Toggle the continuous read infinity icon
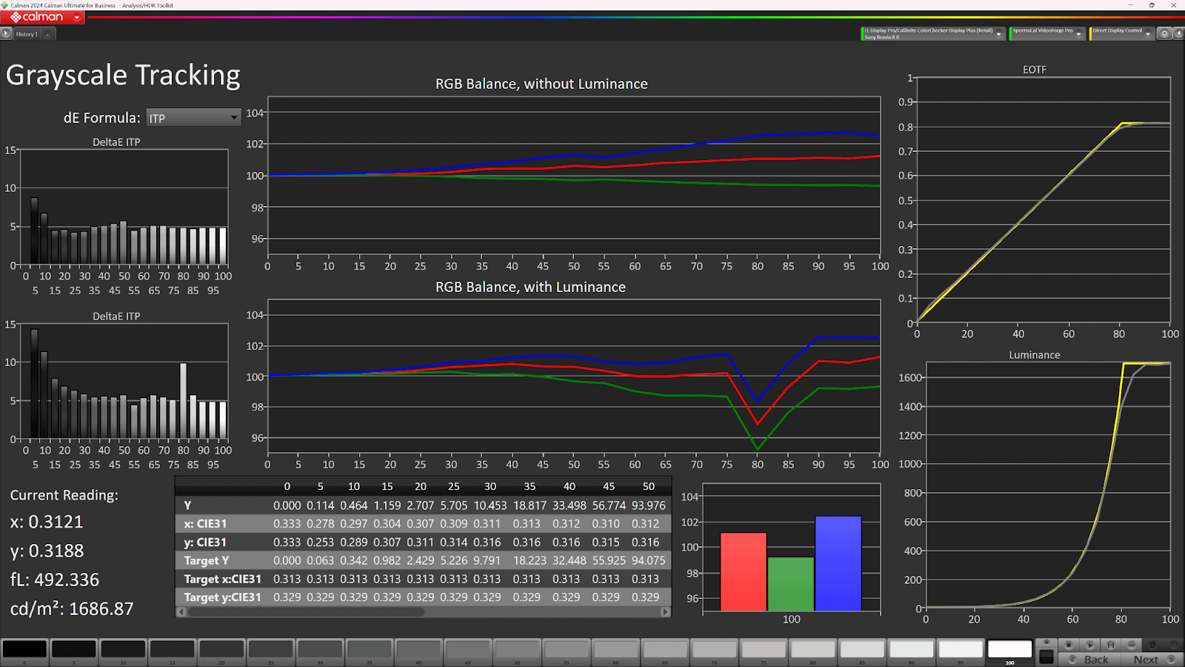 tap(1131, 645)
